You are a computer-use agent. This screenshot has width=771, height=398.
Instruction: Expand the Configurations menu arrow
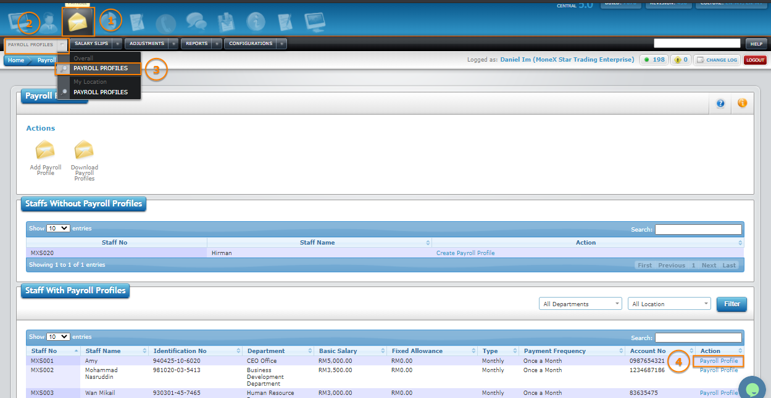coord(281,44)
